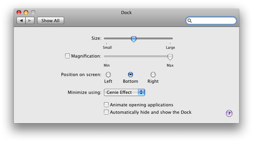The width and height of the screenshot is (253, 142).
Task: Click the Size slider thumb
Action: [x=134, y=39]
